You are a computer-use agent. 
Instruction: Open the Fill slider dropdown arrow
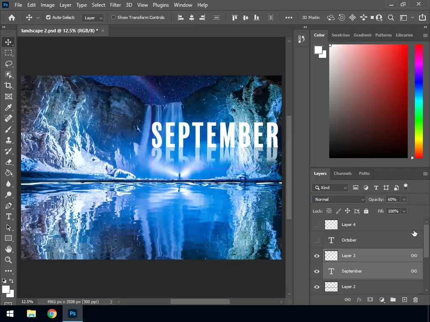[404, 211]
